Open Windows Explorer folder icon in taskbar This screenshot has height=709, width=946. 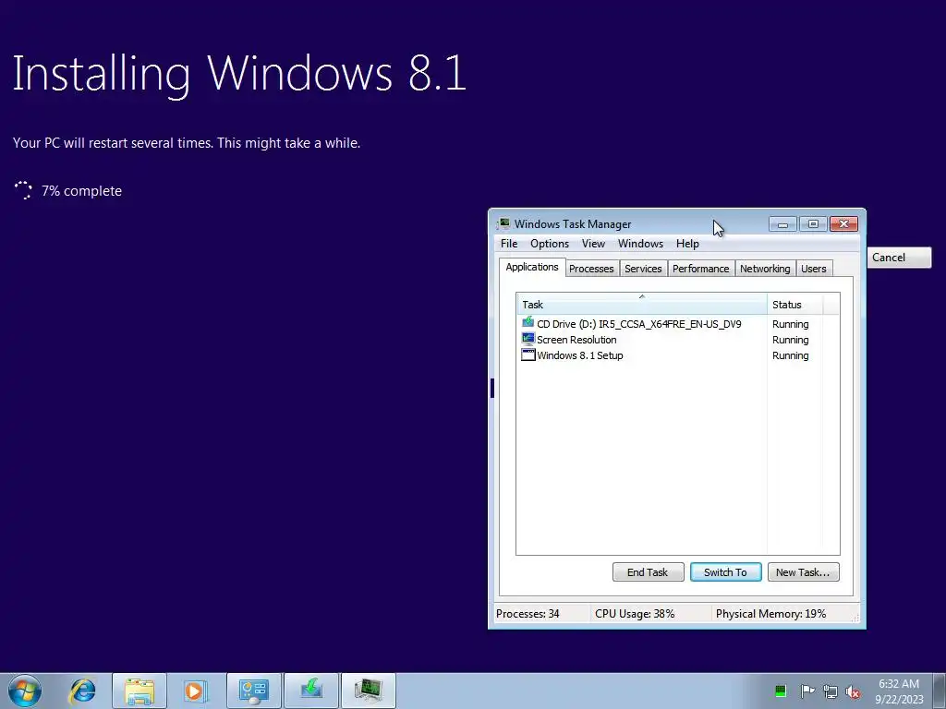click(139, 691)
